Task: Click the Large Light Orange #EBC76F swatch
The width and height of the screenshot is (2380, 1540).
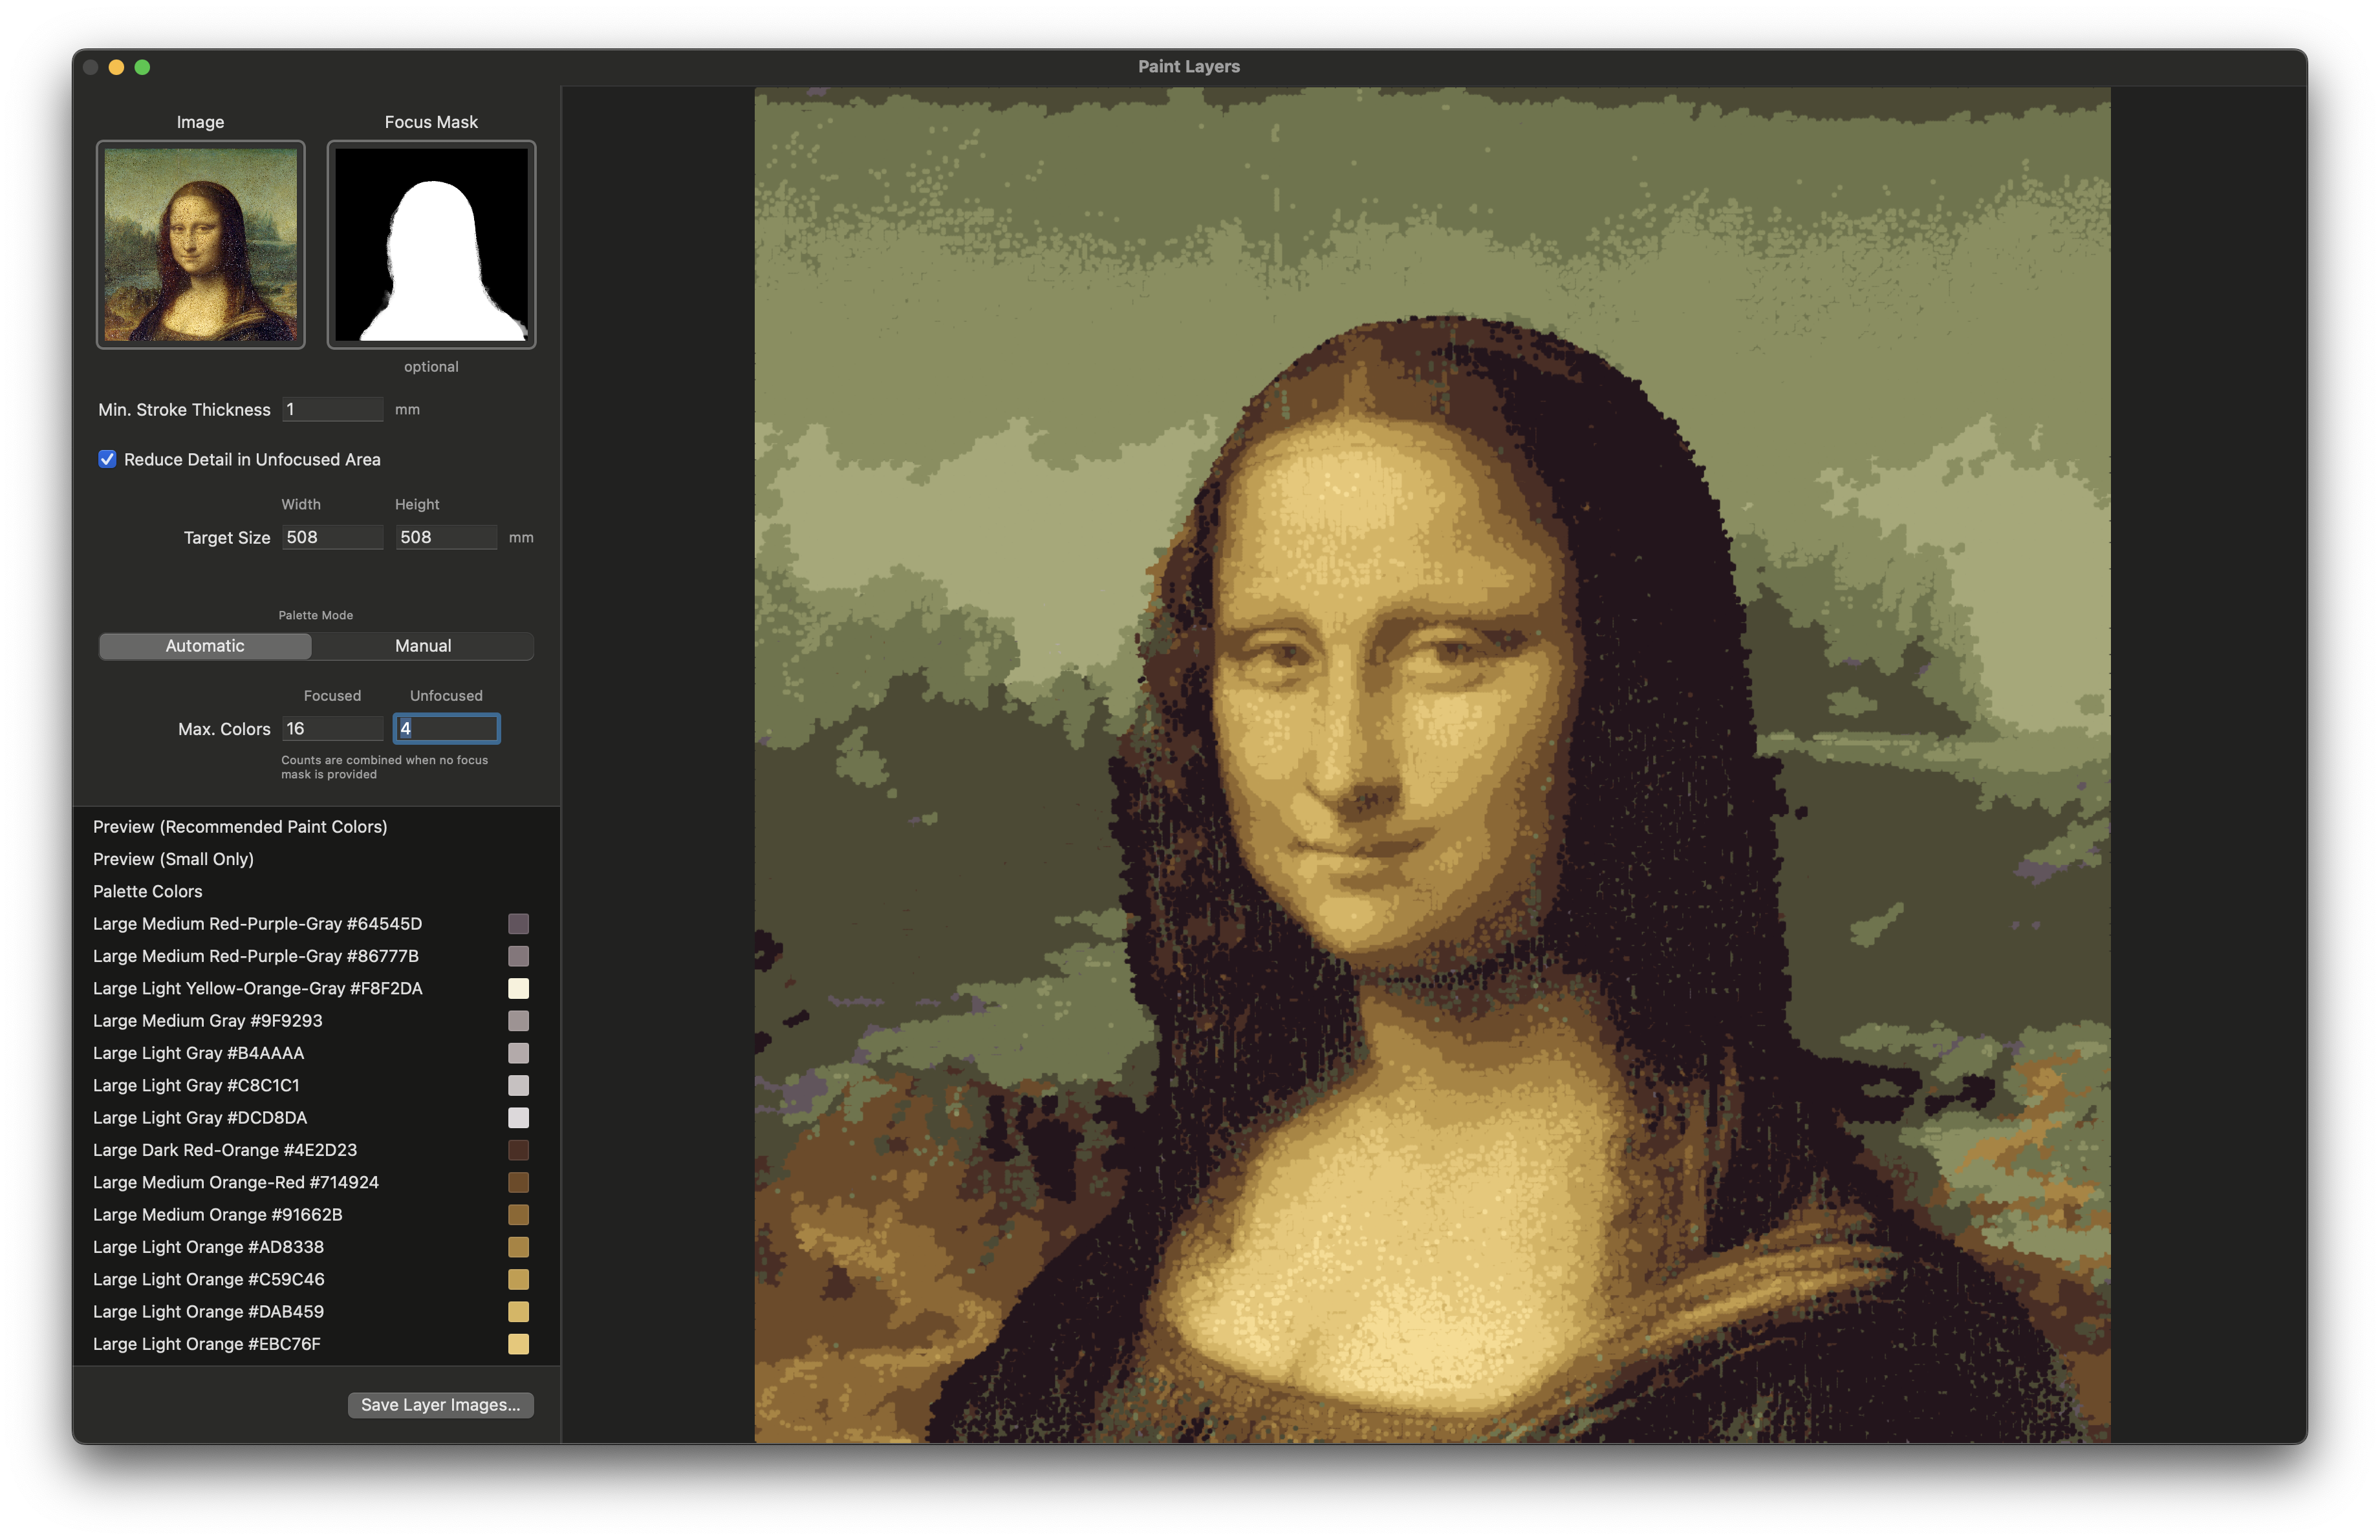Action: click(x=519, y=1344)
